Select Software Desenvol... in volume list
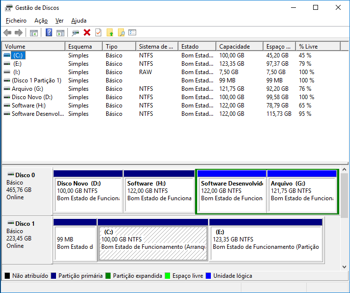 click(x=38, y=114)
